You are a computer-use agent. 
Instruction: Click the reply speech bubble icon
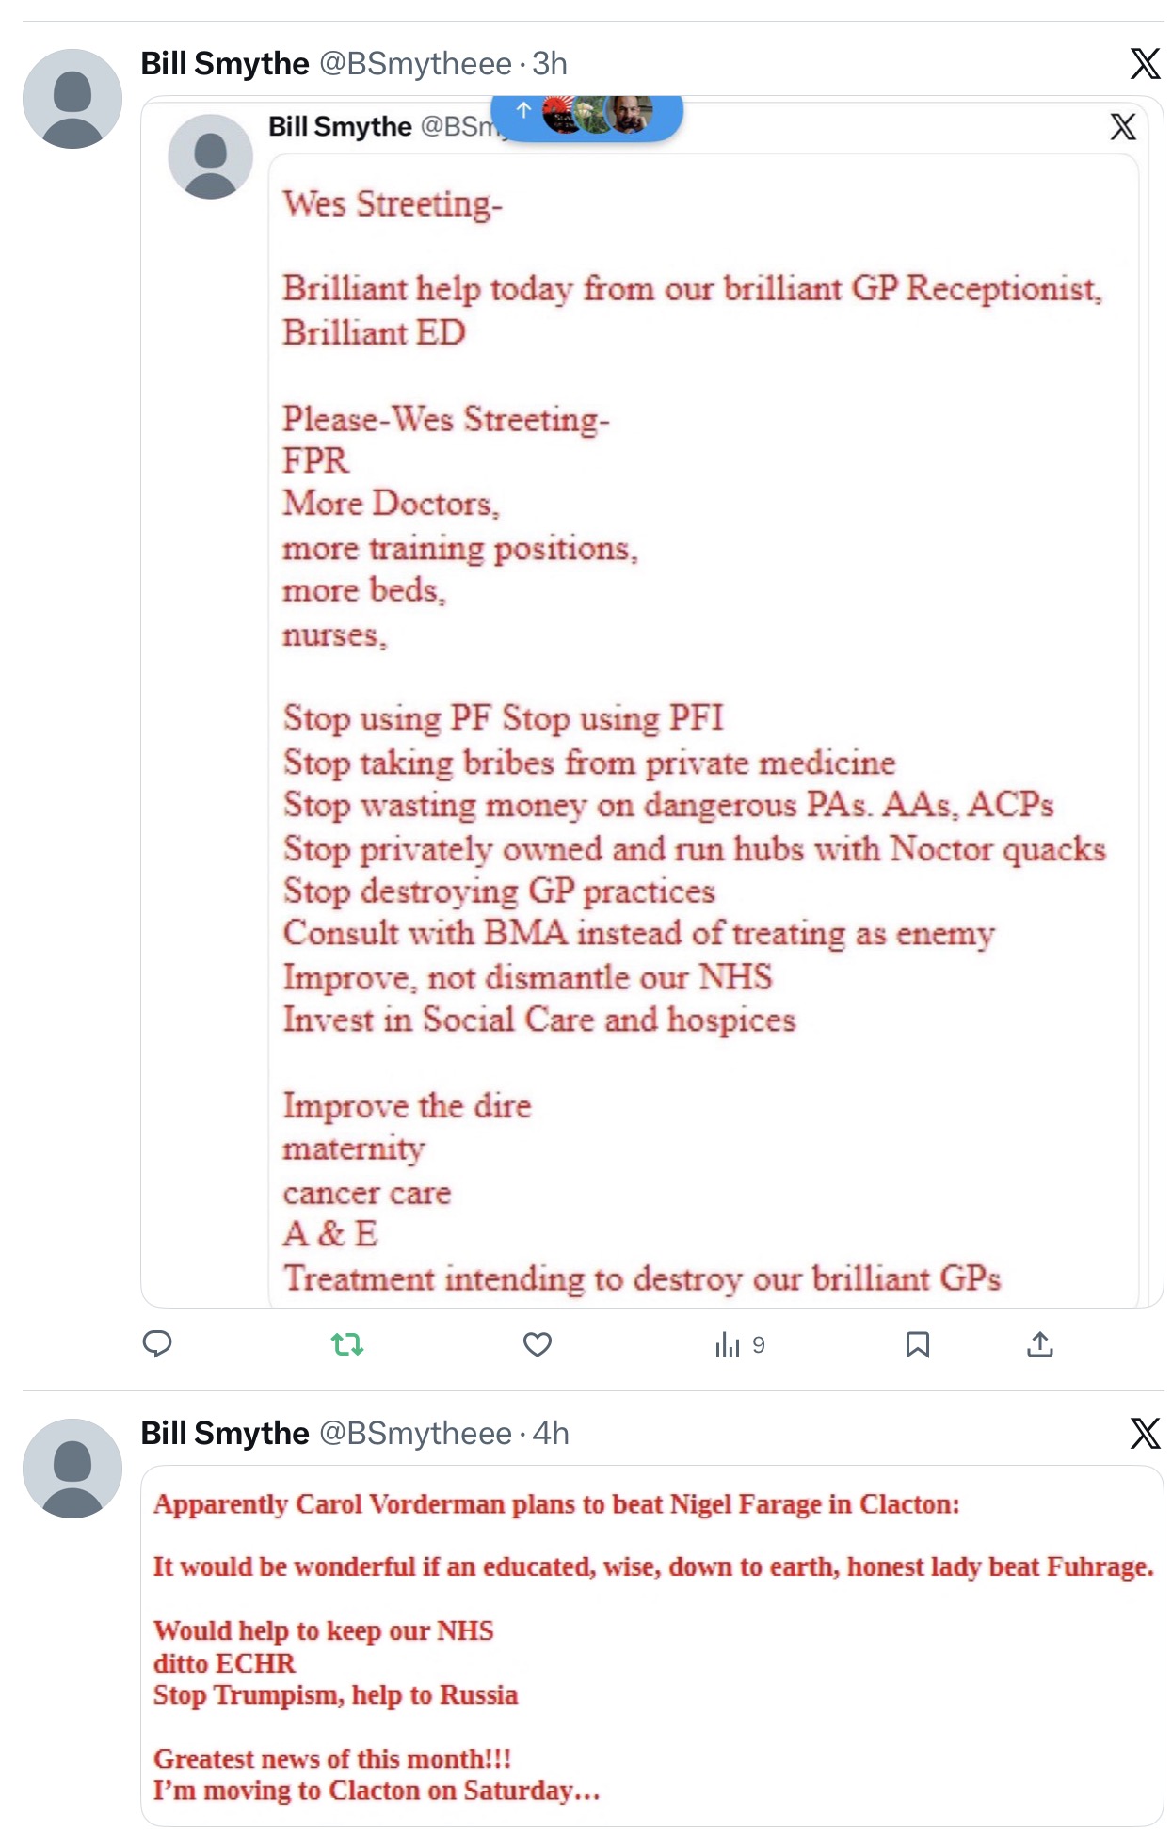(x=157, y=1343)
